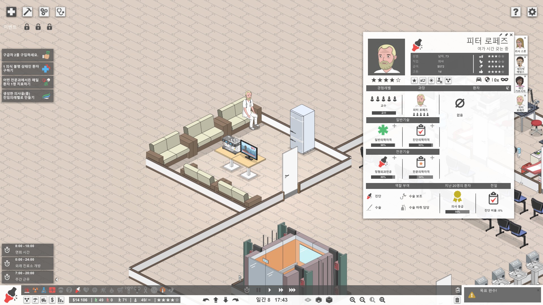Select the emergency siren department icon
543x305 pixels.
coord(27,290)
